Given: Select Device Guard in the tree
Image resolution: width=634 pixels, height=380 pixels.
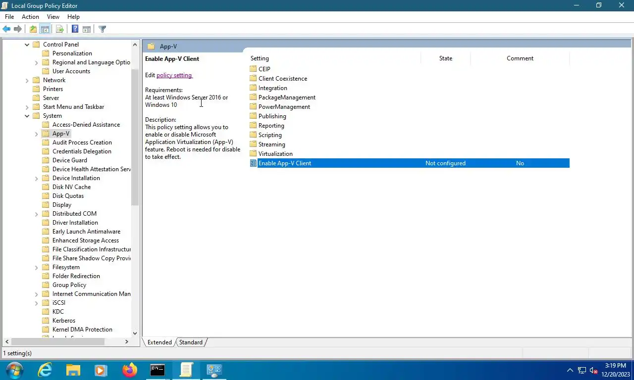Looking at the screenshot, I should pyautogui.click(x=70, y=160).
